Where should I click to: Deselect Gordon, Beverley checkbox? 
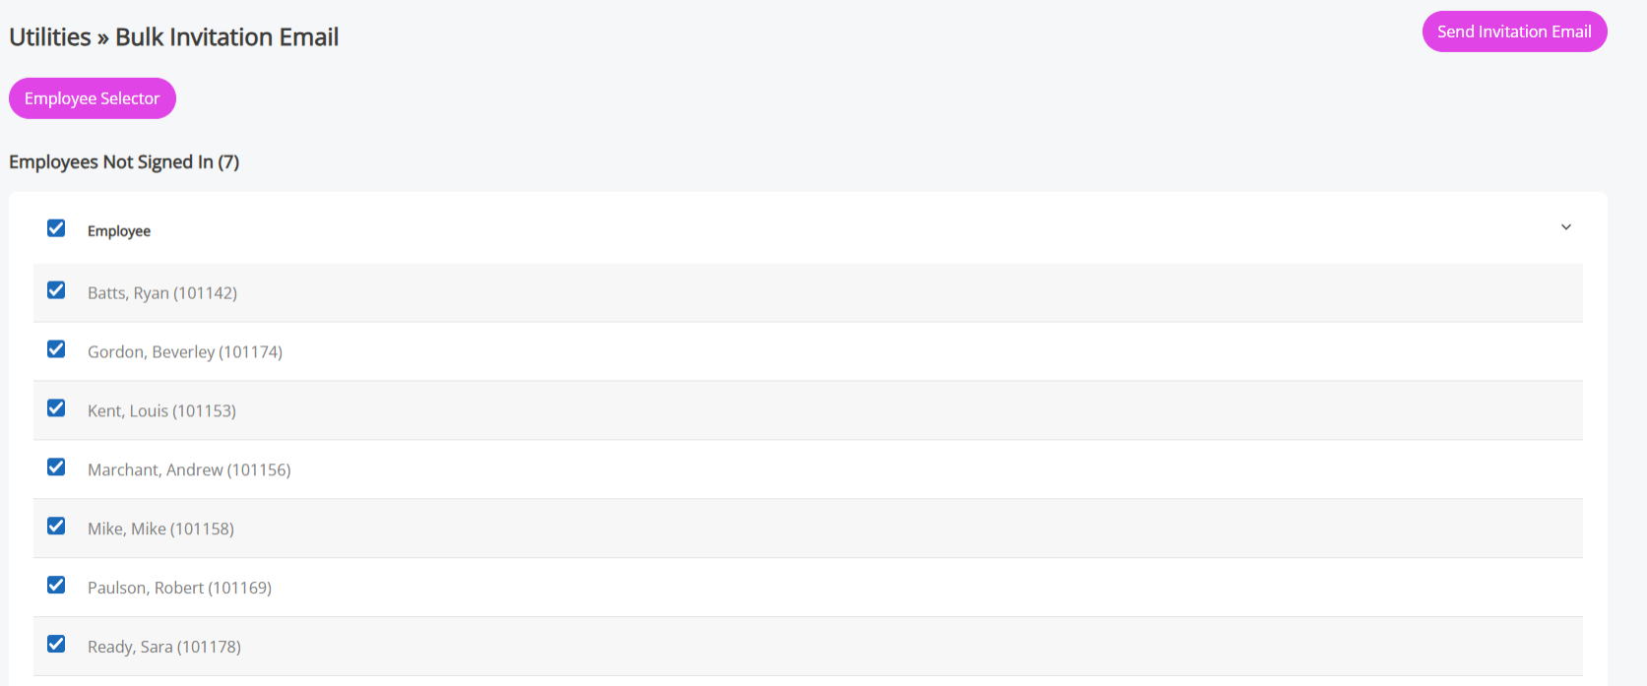(x=56, y=349)
